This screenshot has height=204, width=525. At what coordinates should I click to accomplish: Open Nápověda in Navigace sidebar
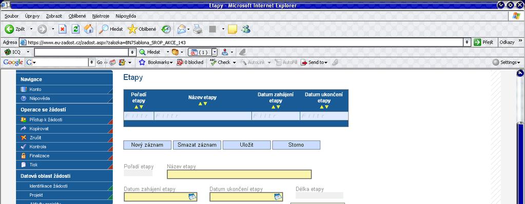click(x=64, y=98)
